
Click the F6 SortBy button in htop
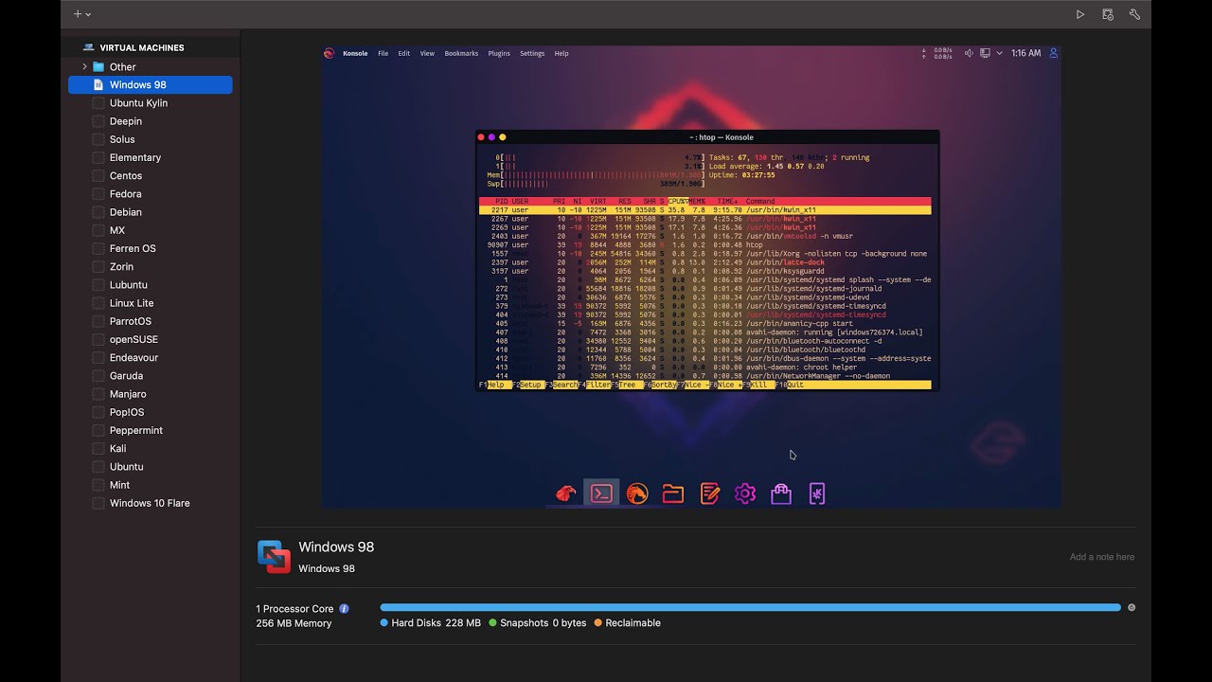coord(660,386)
